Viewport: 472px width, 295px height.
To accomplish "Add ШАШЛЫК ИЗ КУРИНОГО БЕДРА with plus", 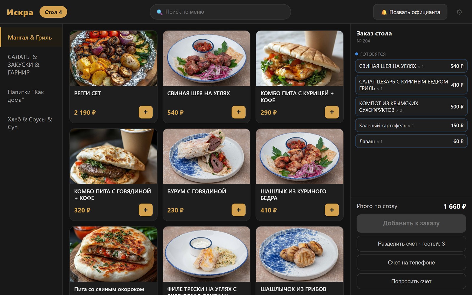I will point(332,210).
